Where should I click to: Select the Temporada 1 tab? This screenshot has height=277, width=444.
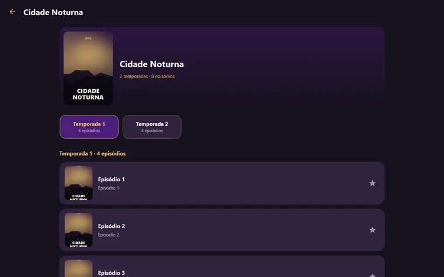pyautogui.click(x=89, y=127)
